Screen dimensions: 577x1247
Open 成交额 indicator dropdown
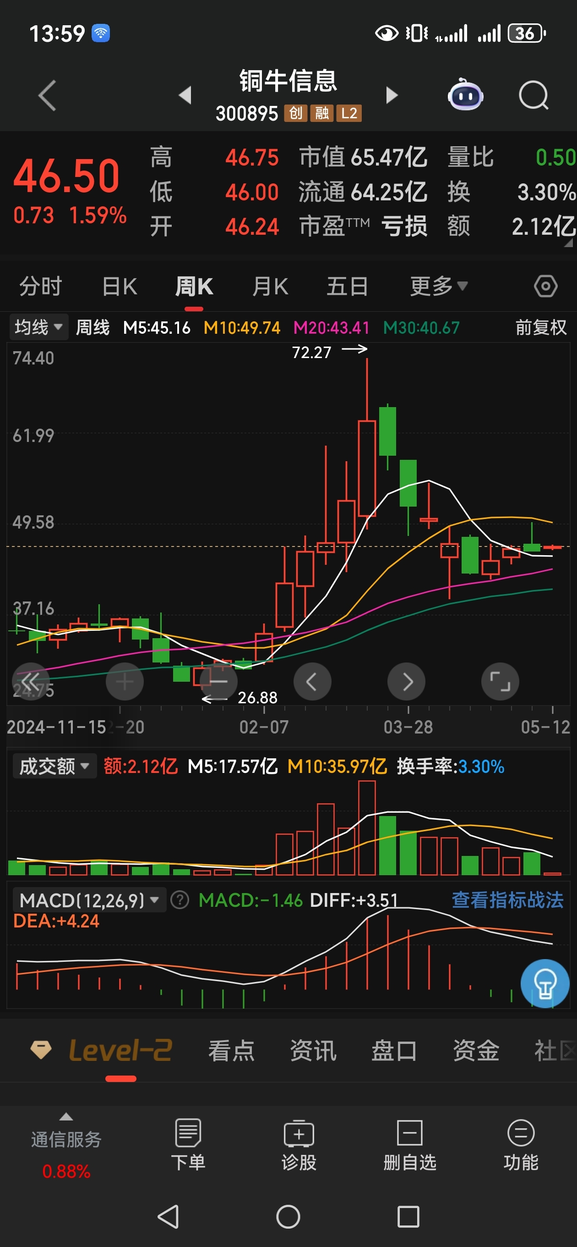pos(54,766)
